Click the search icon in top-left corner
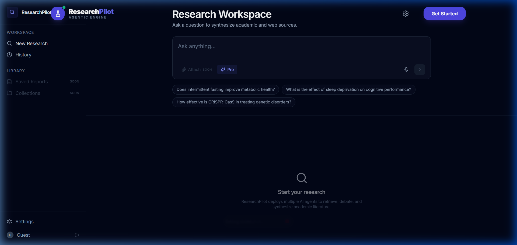The image size is (517, 245). click(12, 12)
